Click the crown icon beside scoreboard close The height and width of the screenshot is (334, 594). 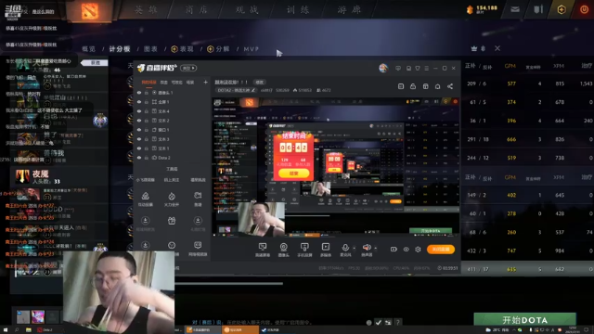474,48
